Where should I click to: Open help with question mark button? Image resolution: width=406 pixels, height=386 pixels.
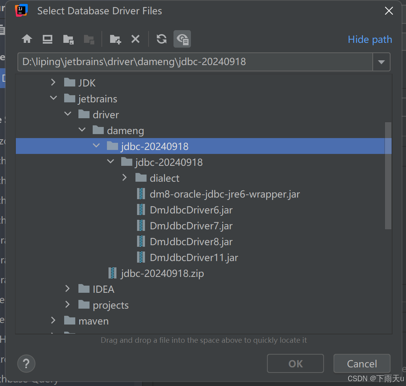(x=26, y=363)
